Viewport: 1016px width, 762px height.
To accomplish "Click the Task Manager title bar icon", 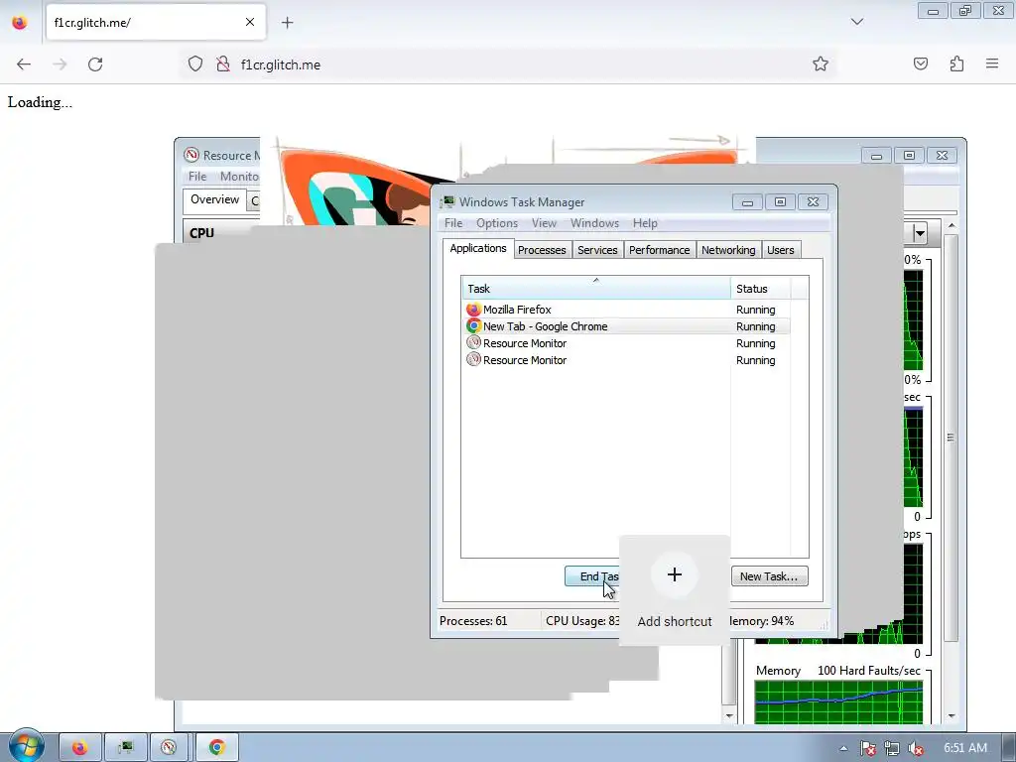I will (447, 202).
